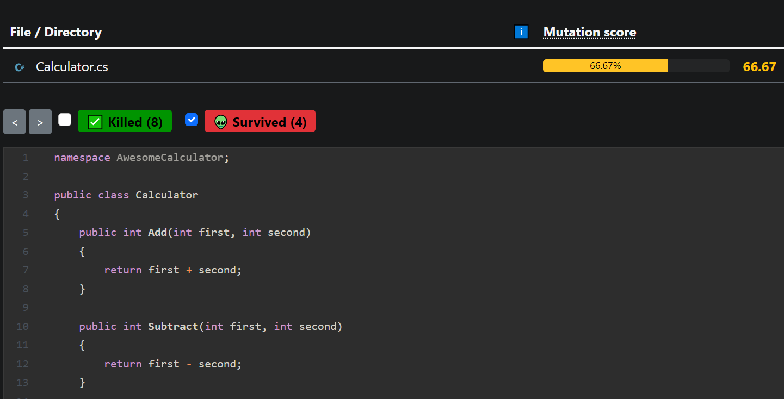Enable the Killed mutants checkbox

[65, 120]
